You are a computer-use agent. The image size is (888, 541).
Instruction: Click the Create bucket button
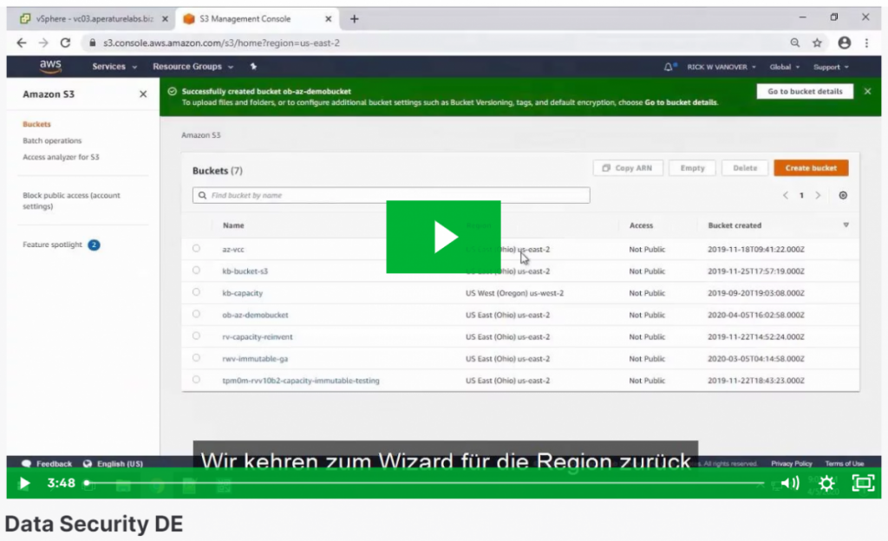click(x=811, y=168)
